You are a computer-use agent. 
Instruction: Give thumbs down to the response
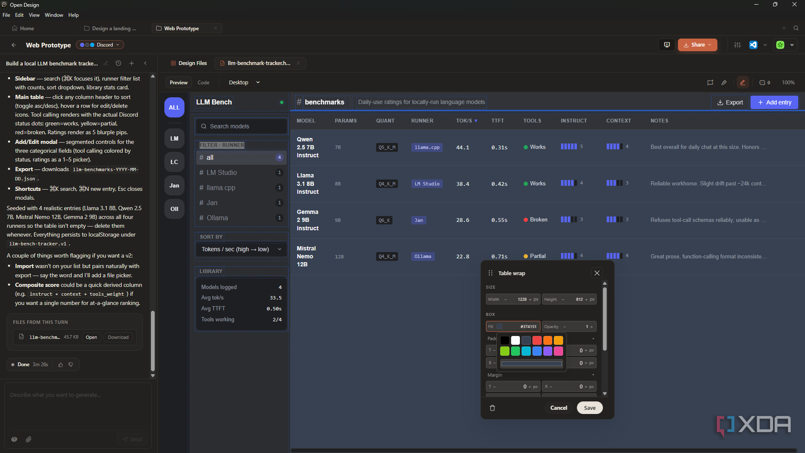pos(71,365)
